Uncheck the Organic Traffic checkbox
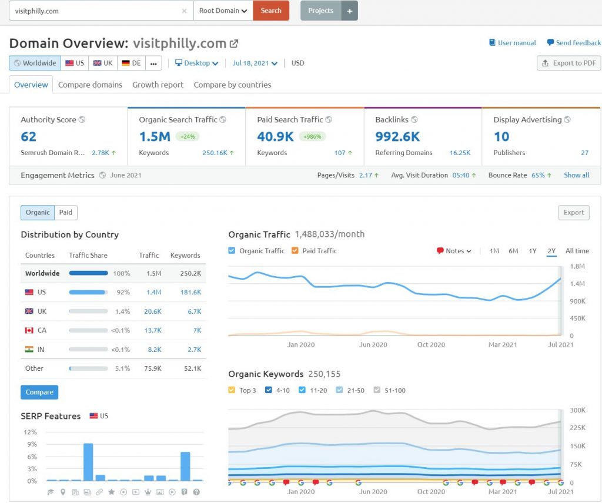 (x=232, y=251)
